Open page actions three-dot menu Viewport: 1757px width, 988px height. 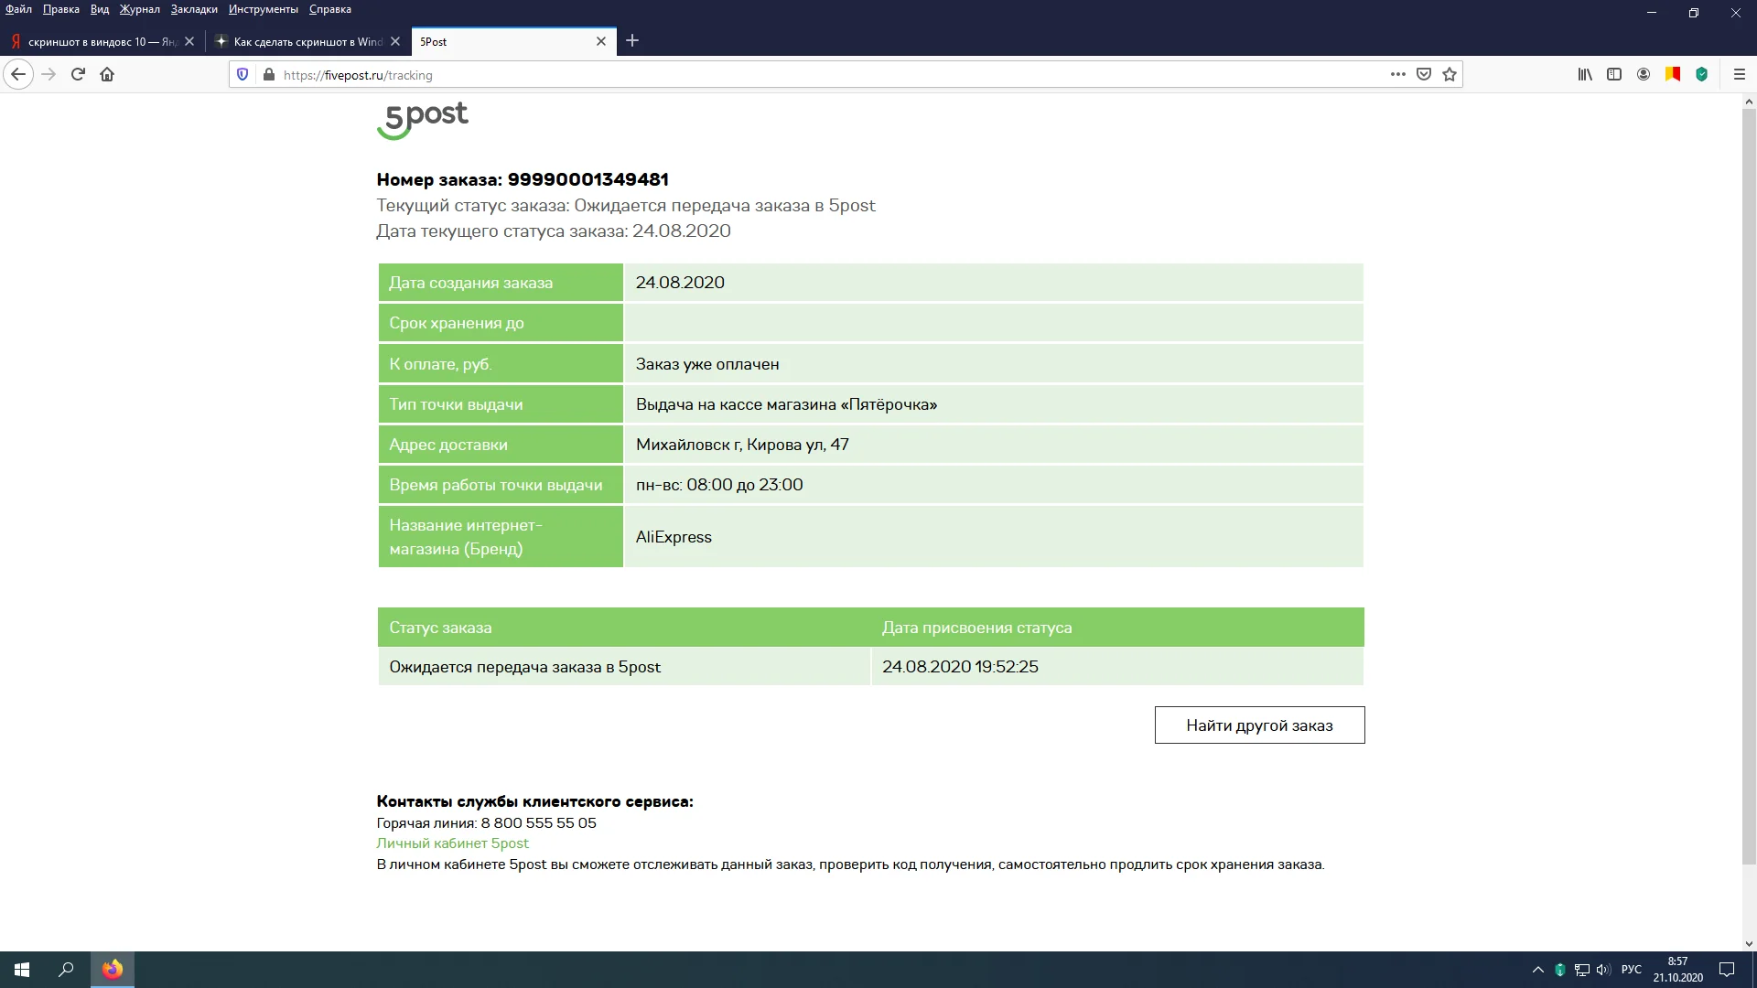[1397, 75]
